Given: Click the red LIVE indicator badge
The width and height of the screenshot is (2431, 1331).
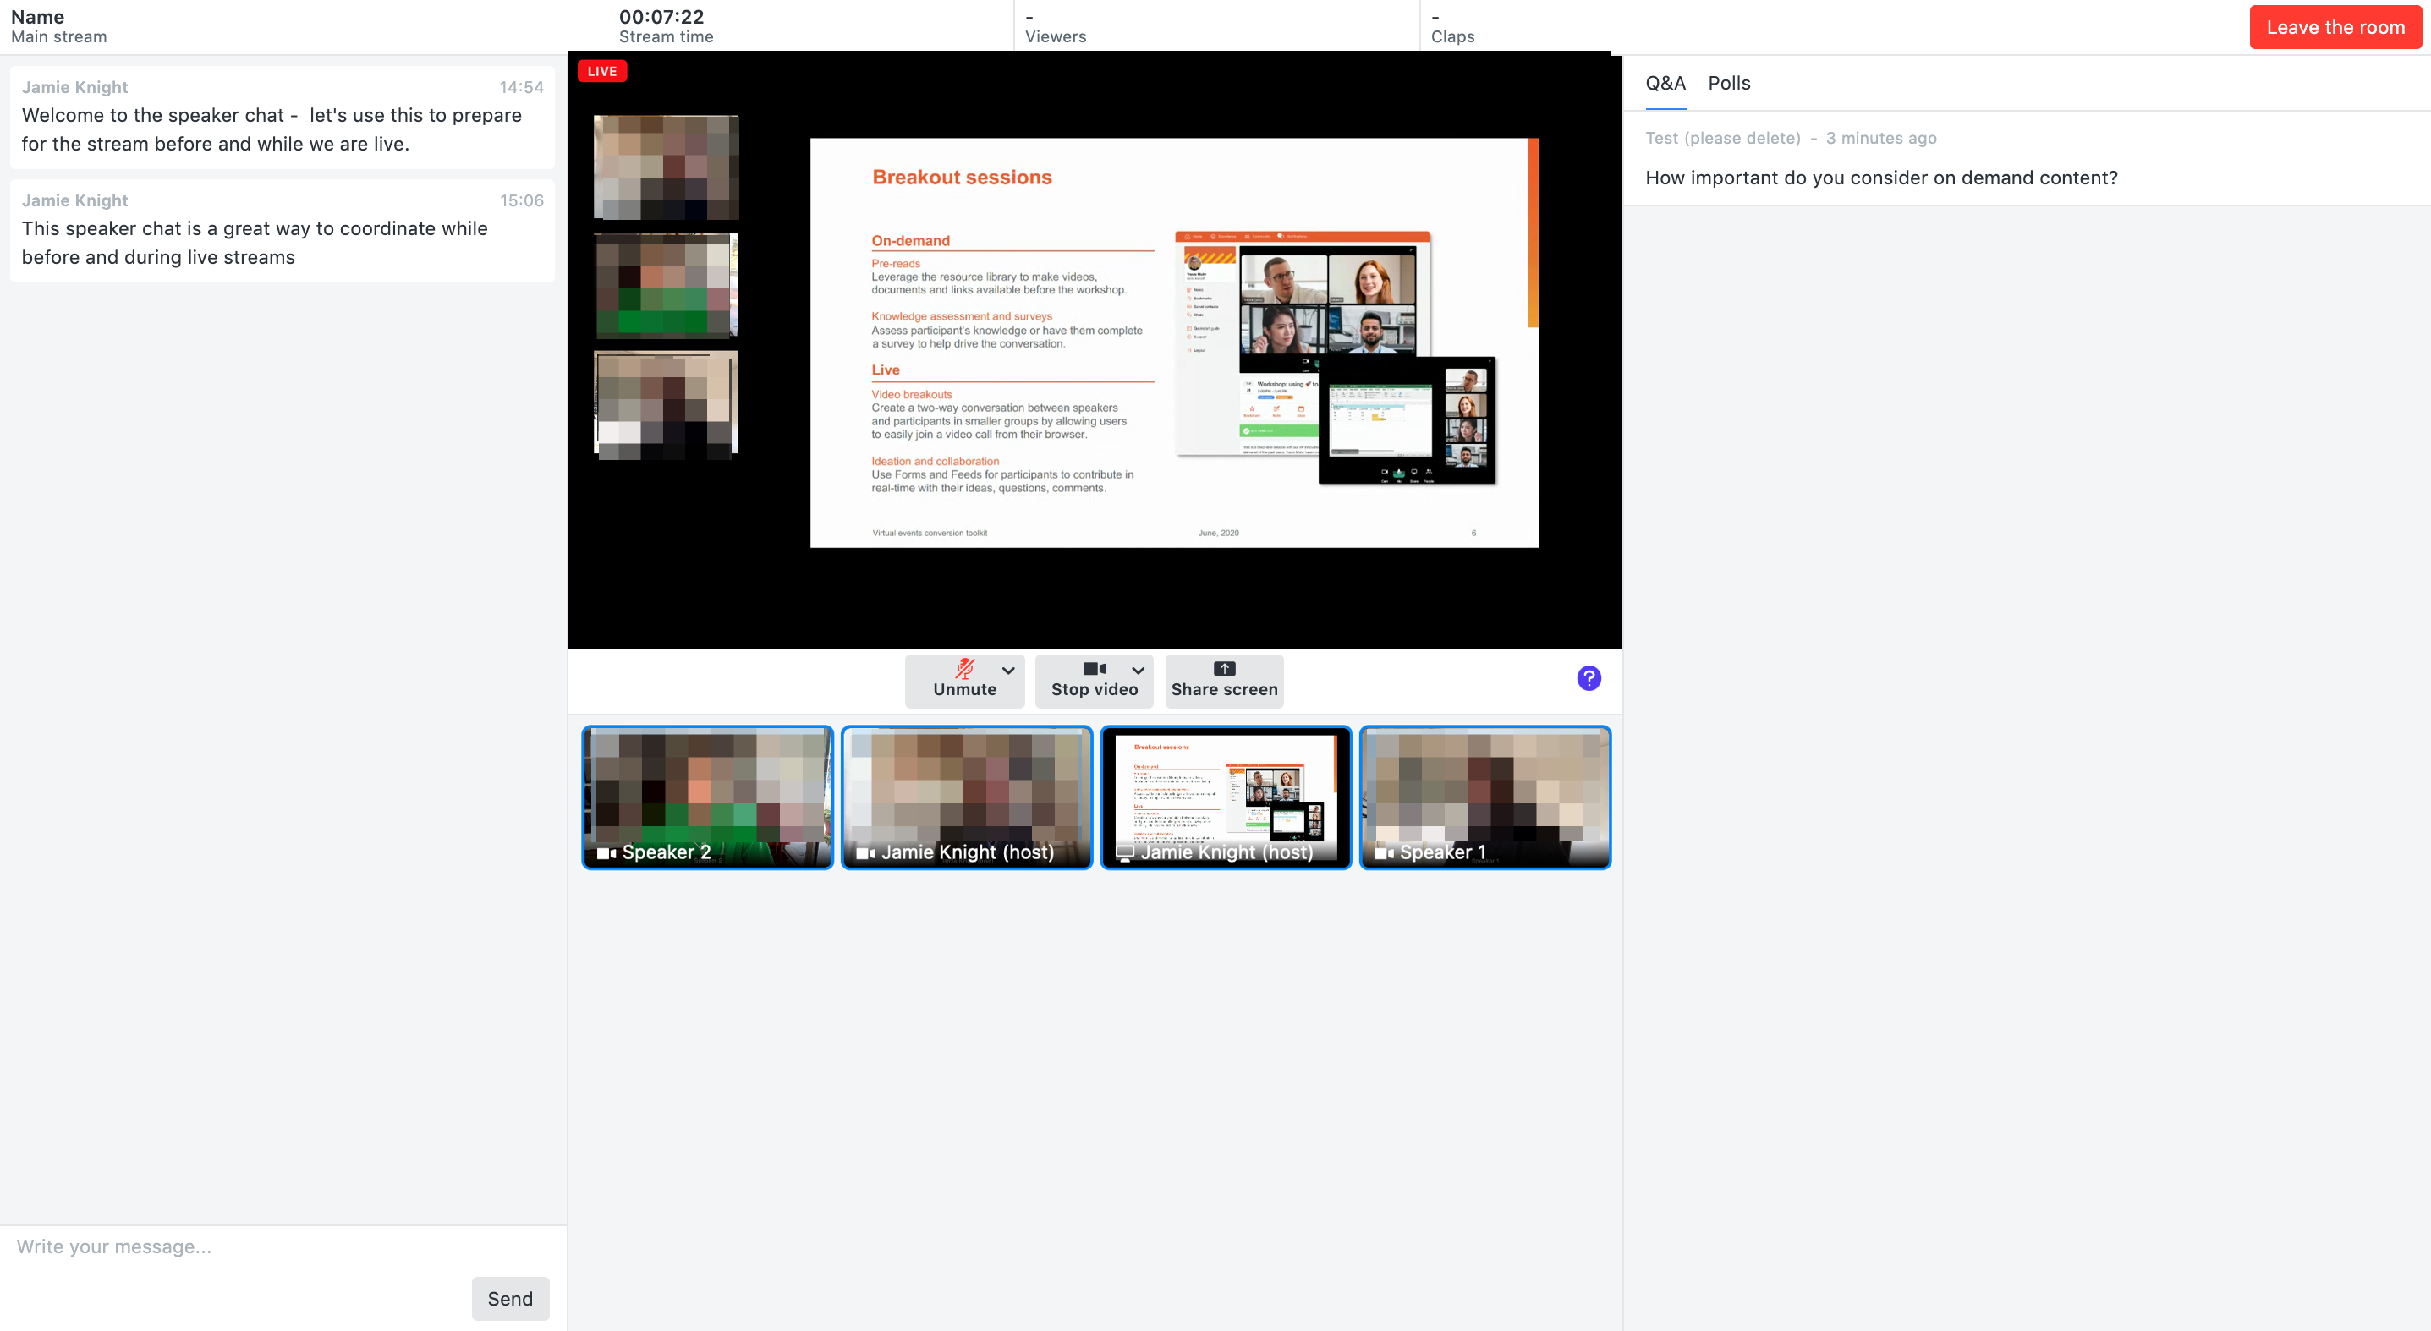Looking at the screenshot, I should 601,72.
